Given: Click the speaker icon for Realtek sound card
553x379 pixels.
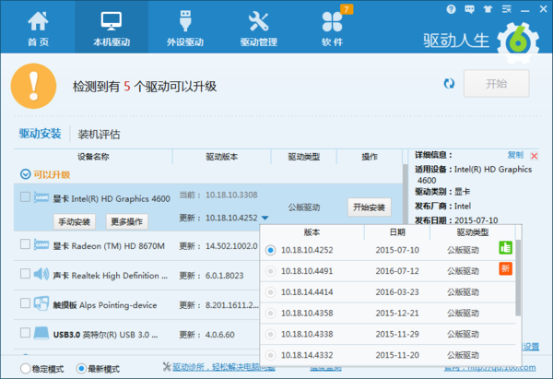Looking at the screenshot, I should pyautogui.click(x=41, y=274).
